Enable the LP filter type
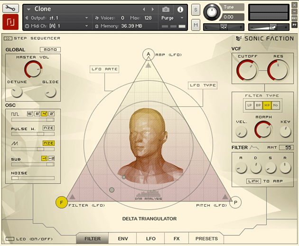The image size is (299, 246). tap(249, 105)
